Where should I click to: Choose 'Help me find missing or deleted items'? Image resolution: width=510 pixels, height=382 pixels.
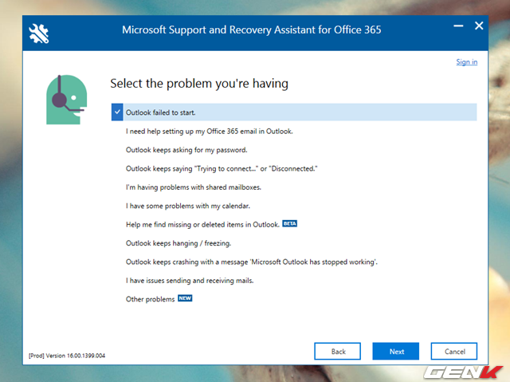202,225
